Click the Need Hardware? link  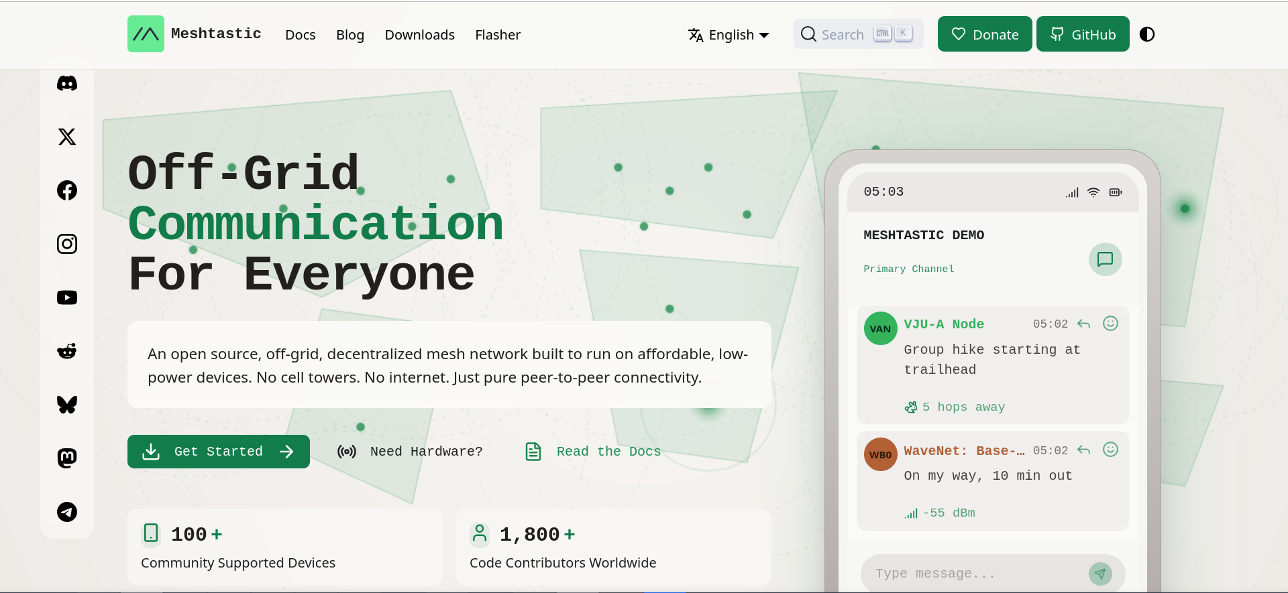pyautogui.click(x=410, y=452)
